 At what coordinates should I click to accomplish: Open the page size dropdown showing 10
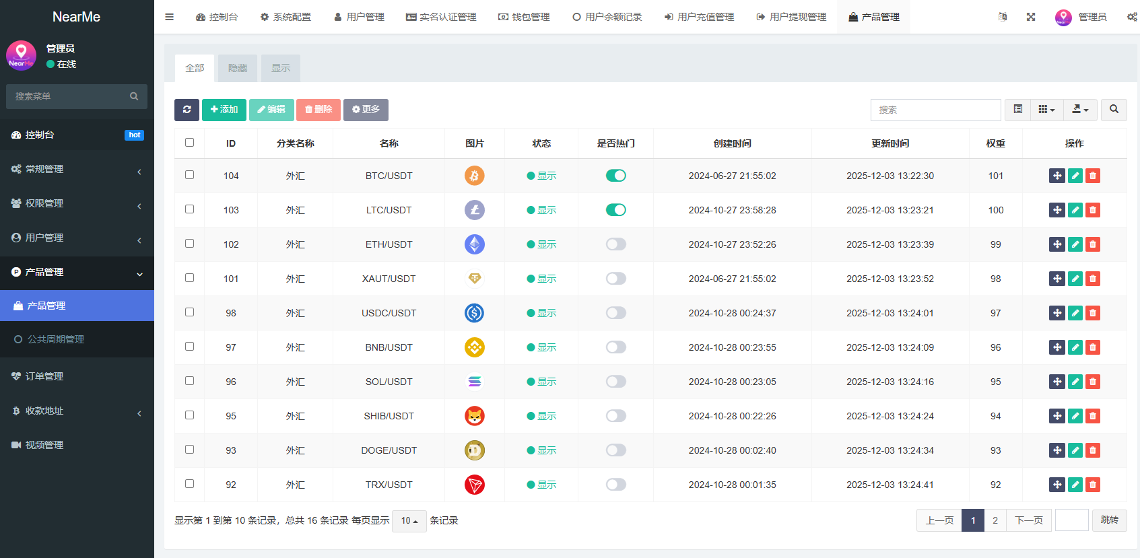[409, 521]
